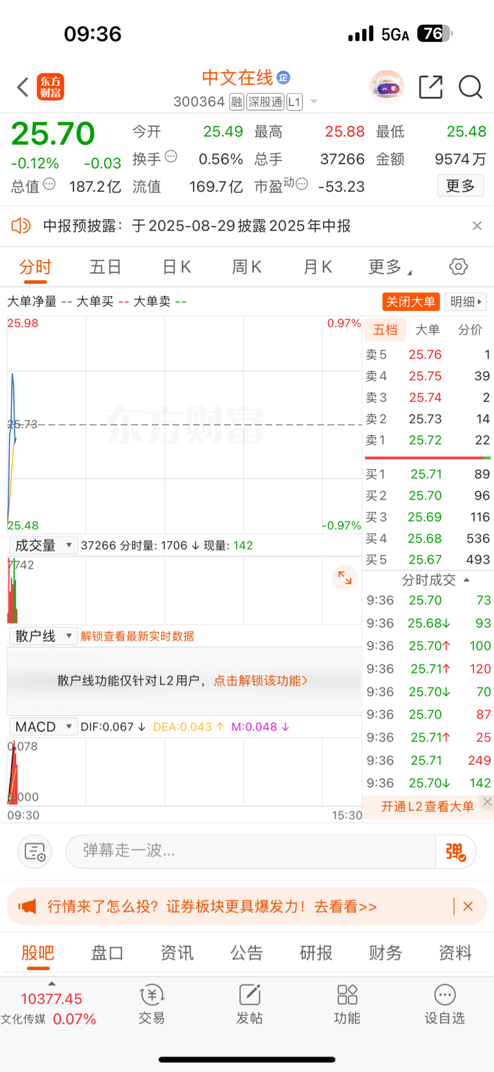Image resolution: width=494 pixels, height=1072 pixels.
Task: Open the 股吧 tab
Action: tap(38, 953)
